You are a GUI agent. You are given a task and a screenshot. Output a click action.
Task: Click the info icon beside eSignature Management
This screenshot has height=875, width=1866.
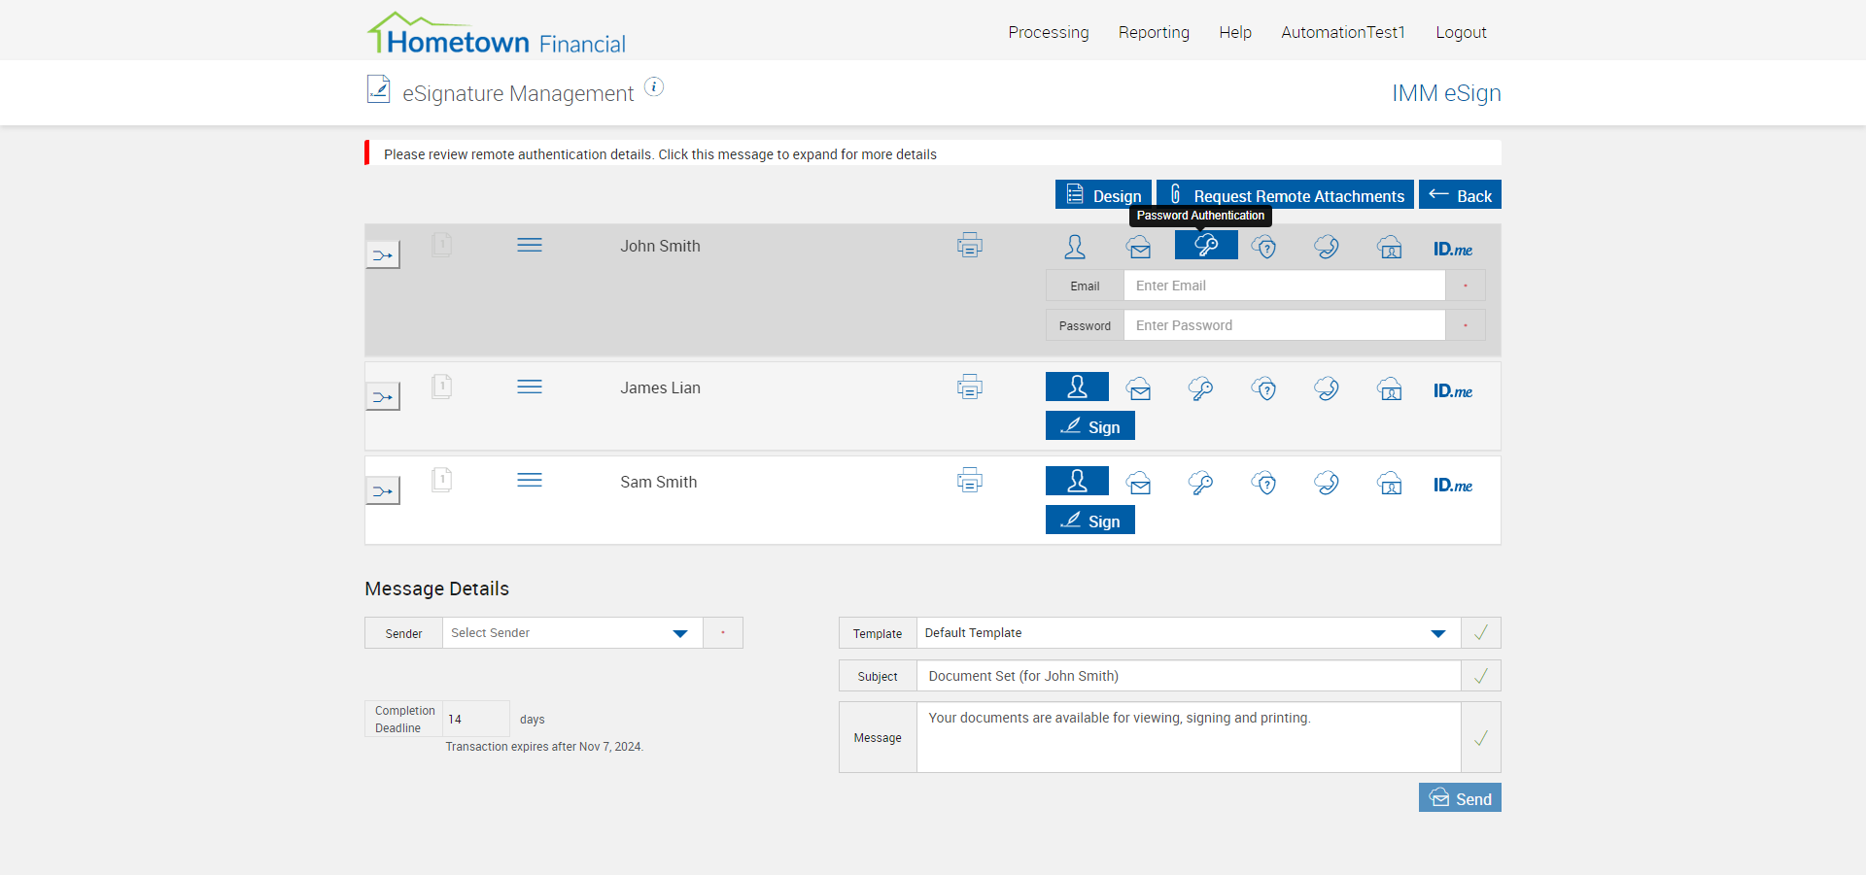point(655,87)
